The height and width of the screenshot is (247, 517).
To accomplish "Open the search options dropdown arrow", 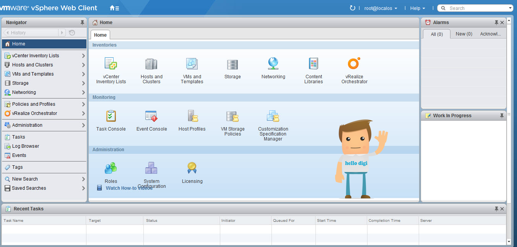I will tap(510, 8).
